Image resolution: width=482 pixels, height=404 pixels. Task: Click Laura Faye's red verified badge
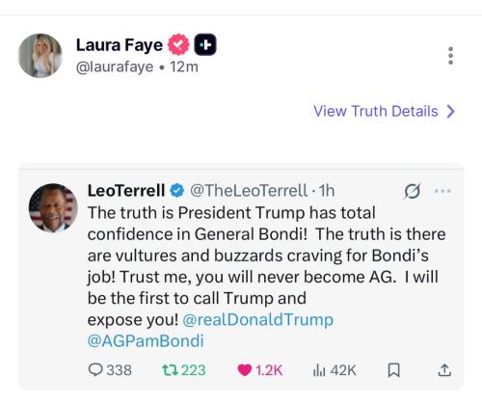click(x=178, y=44)
